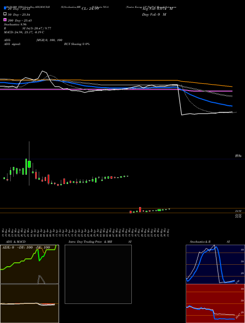This screenshot has width=245, height=323.
Task: Click the 'Day Vol: 0 M' label
Action: pos(154,14)
